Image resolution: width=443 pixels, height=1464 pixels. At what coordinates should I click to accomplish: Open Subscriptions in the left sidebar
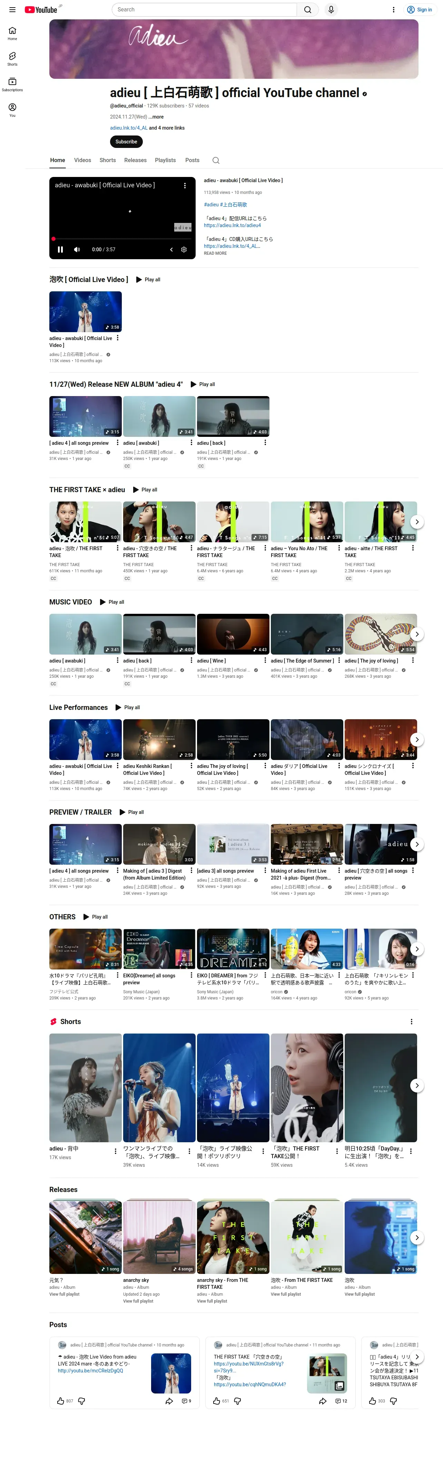(x=12, y=84)
